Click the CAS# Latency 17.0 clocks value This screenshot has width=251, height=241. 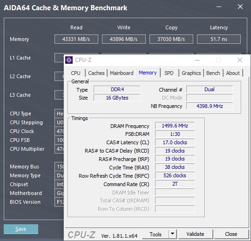pos(175,142)
